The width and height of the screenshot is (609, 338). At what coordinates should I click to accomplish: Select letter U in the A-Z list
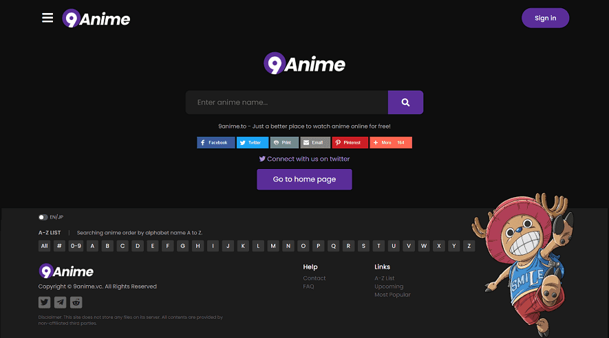tap(394, 246)
